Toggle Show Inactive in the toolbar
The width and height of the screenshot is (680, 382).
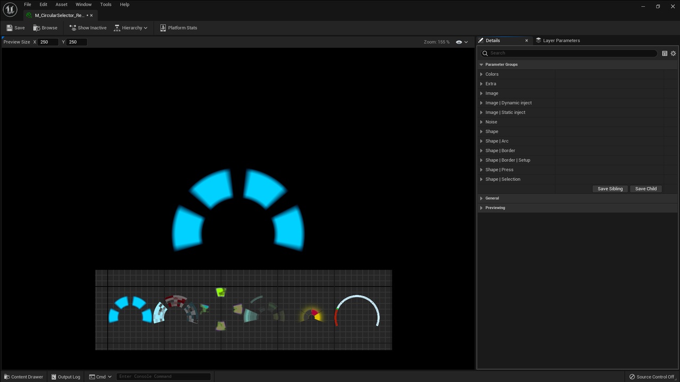(x=88, y=28)
